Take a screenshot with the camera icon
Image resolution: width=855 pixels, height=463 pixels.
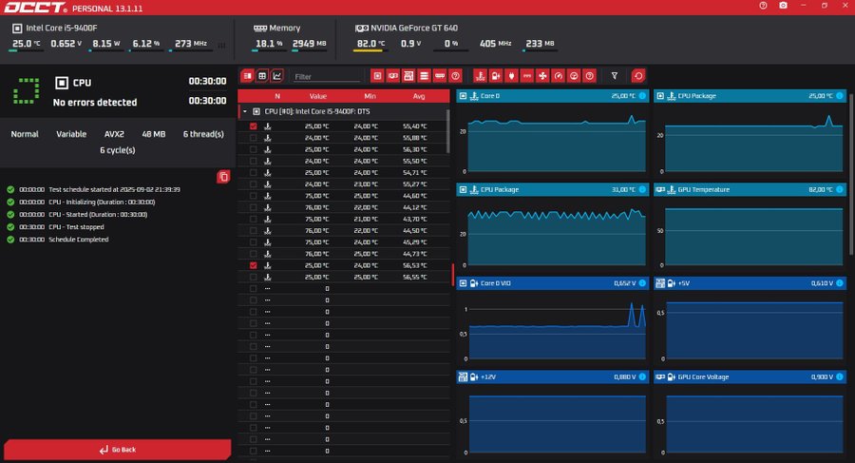click(783, 6)
